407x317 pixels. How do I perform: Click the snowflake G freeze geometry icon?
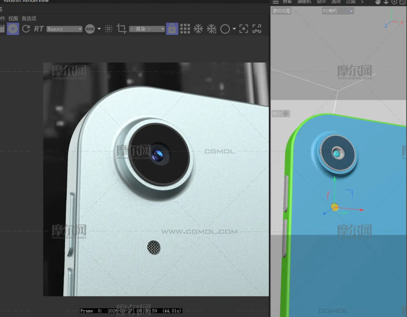[x=211, y=29]
